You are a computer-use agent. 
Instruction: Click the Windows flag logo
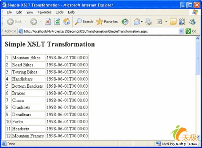click(195, 12)
